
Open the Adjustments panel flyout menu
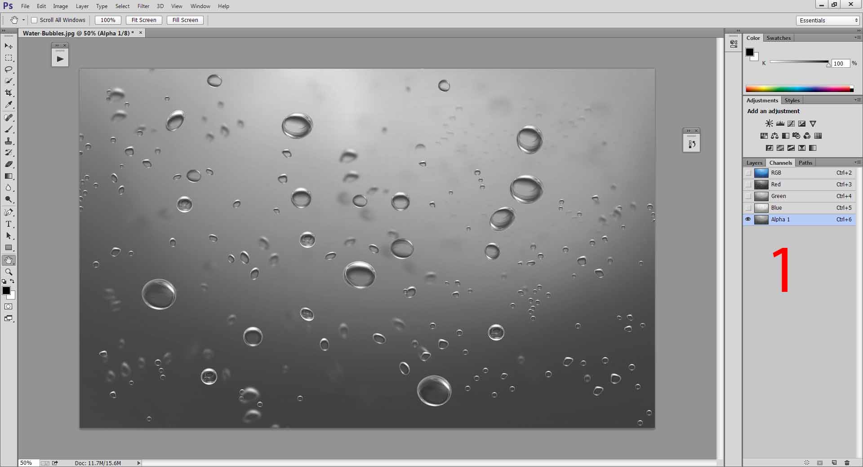click(858, 100)
